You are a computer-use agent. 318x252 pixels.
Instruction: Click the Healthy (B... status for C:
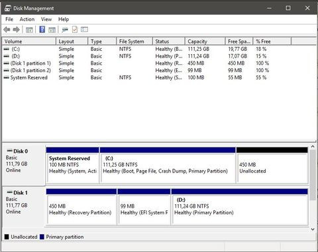click(x=169, y=49)
